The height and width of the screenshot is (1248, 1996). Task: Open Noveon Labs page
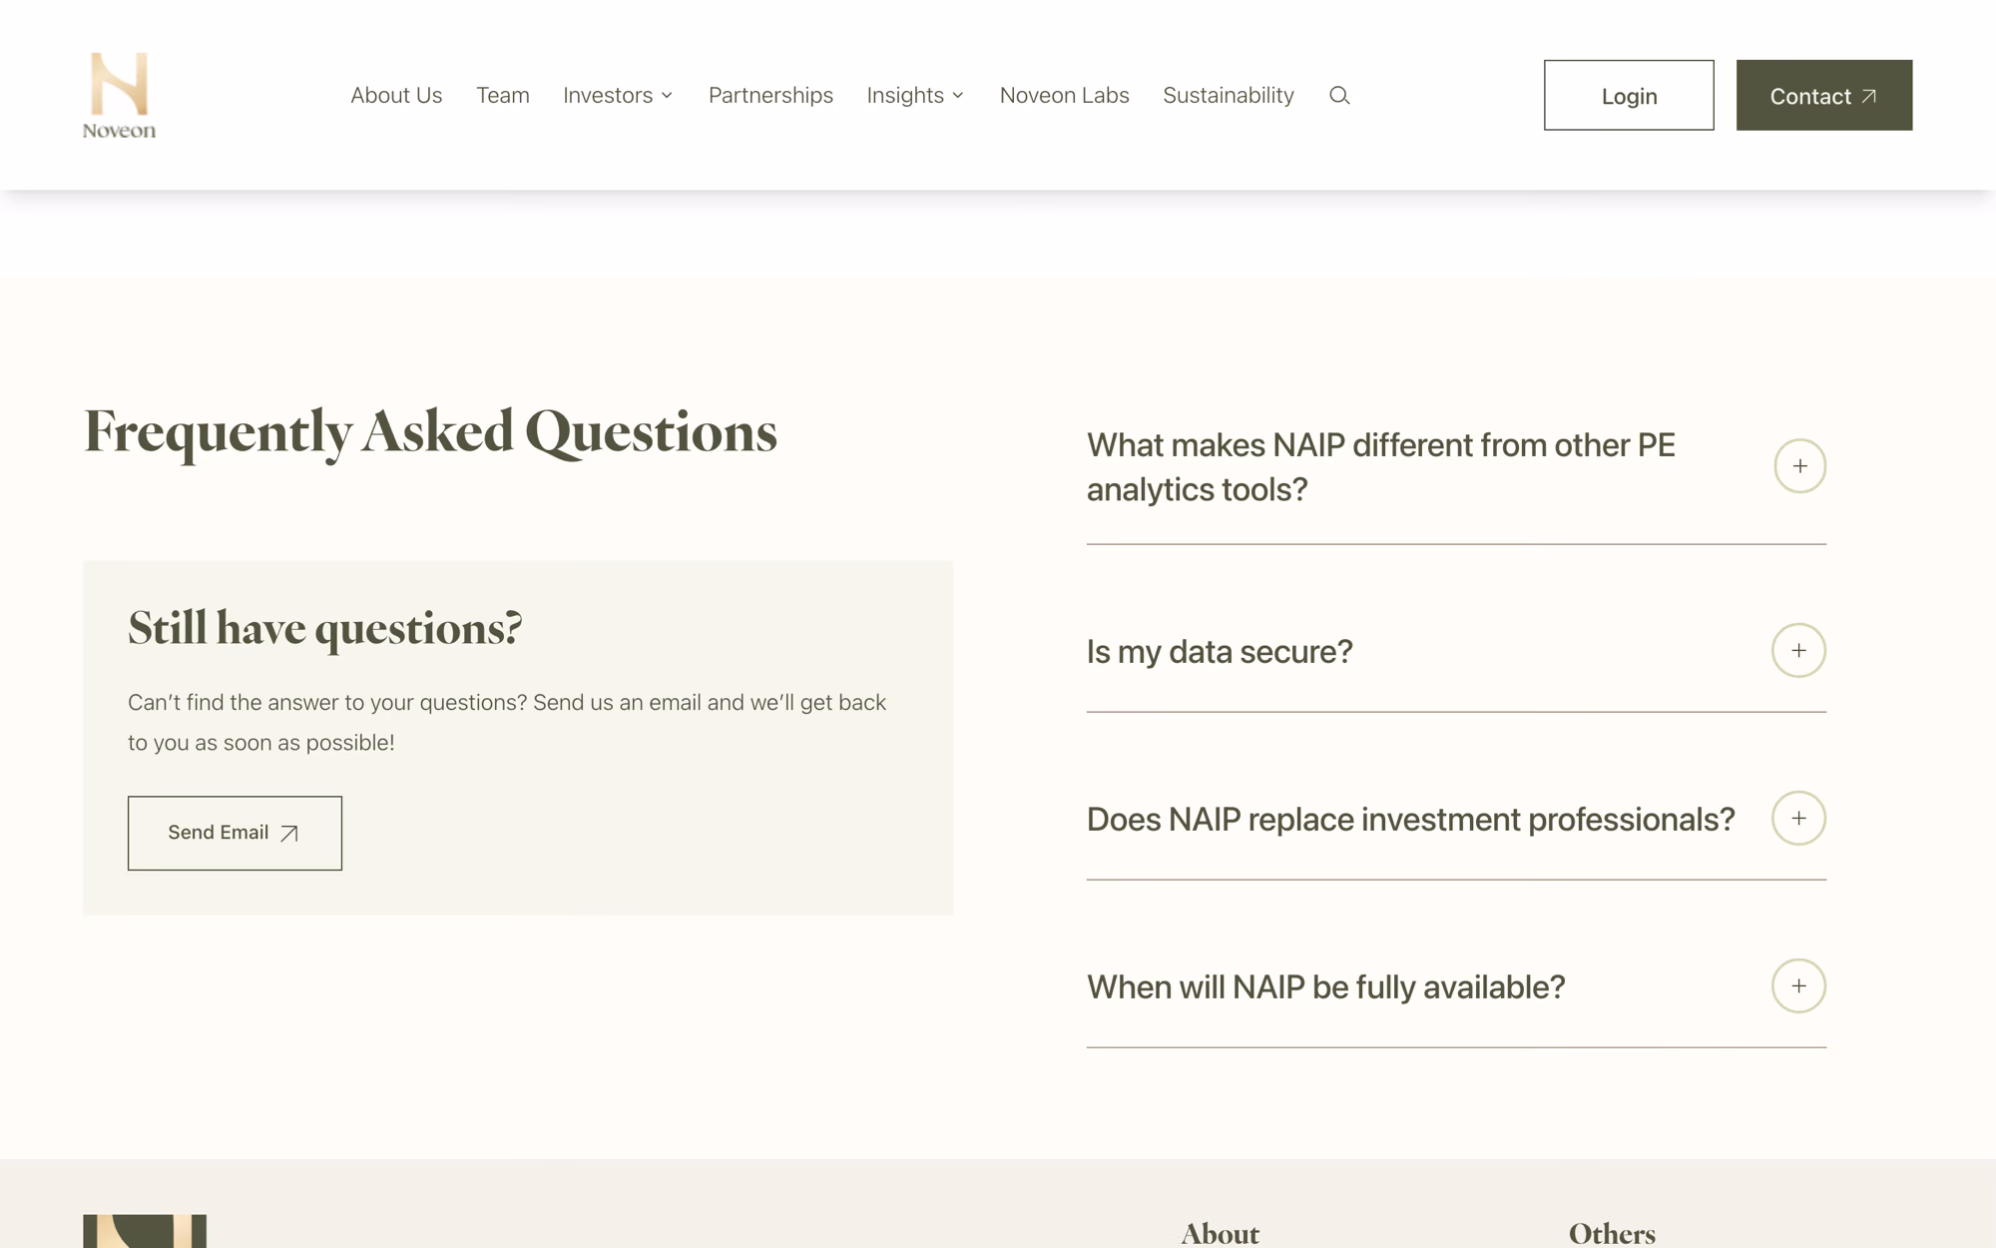1064,95
